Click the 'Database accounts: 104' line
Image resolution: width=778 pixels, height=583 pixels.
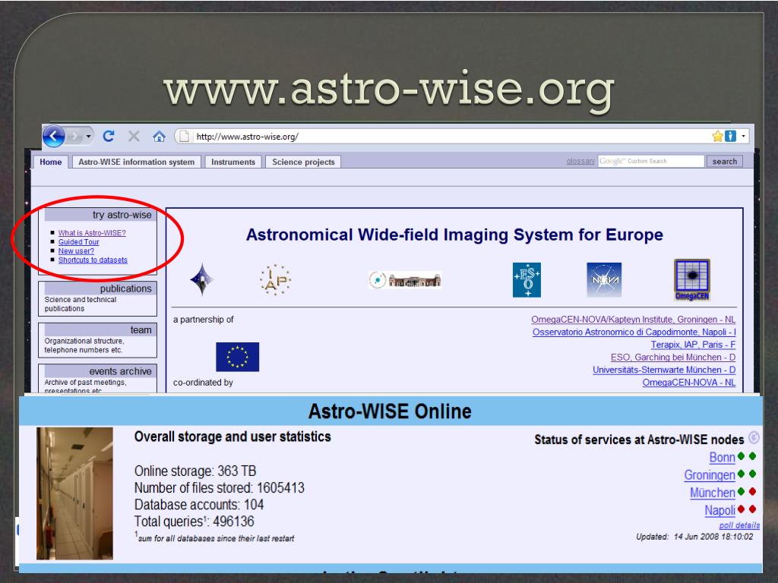(x=199, y=505)
